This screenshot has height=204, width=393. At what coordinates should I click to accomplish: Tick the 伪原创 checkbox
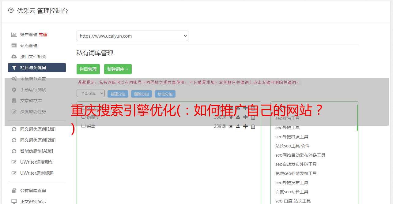(x=83, y=117)
